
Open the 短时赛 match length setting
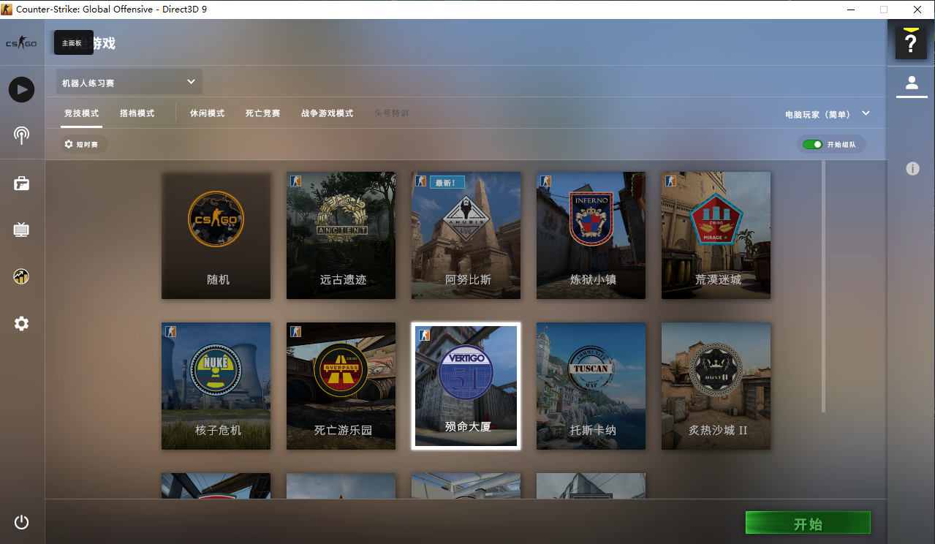(x=84, y=145)
